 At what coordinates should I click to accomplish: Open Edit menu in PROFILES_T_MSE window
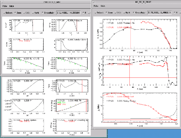(12, 6)
